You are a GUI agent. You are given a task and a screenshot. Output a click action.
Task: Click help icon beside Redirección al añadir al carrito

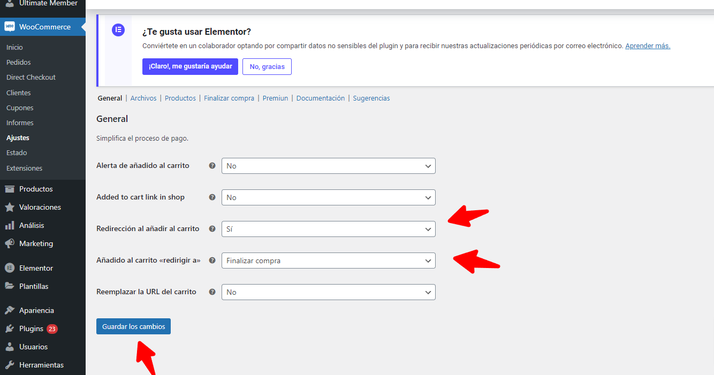212,229
